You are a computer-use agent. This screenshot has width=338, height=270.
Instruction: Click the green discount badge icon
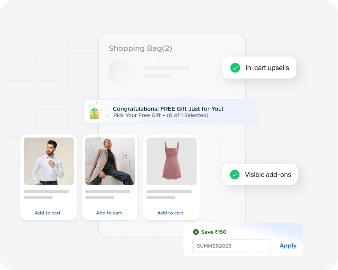(x=196, y=232)
